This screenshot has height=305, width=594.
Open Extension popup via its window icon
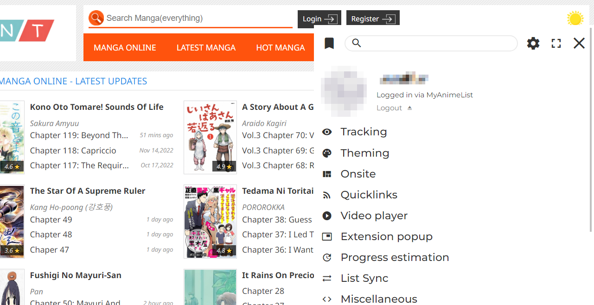pos(327,236)
